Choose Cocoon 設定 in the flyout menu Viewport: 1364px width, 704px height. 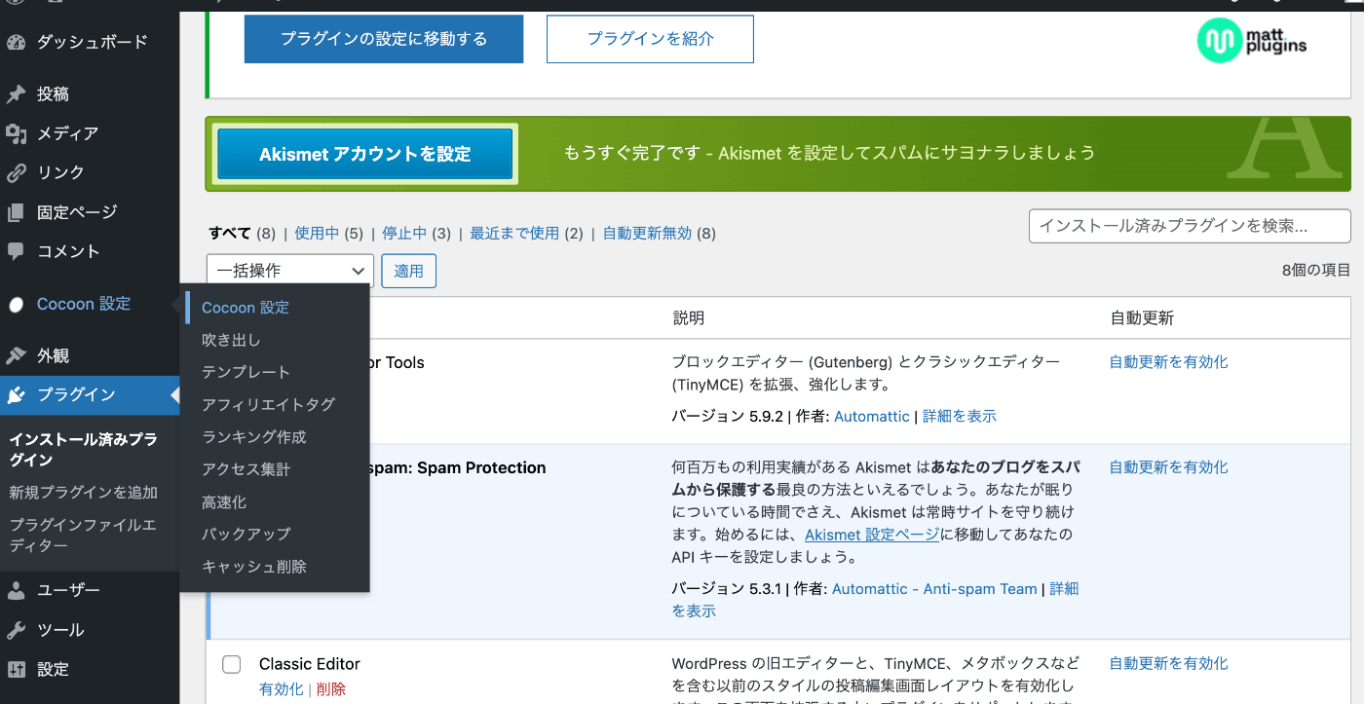[246, 308]
